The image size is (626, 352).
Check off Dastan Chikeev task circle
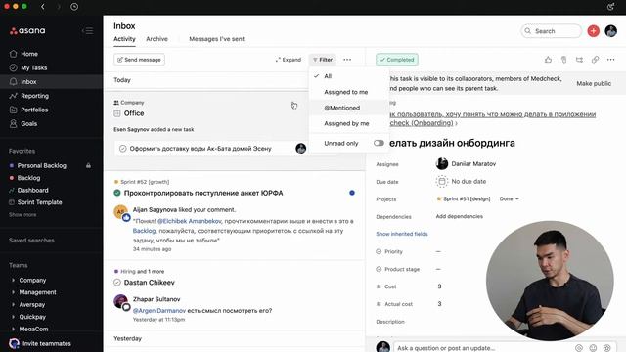[x=117, y=283]
